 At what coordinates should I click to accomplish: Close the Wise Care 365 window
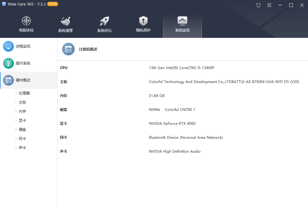[302, 5]
